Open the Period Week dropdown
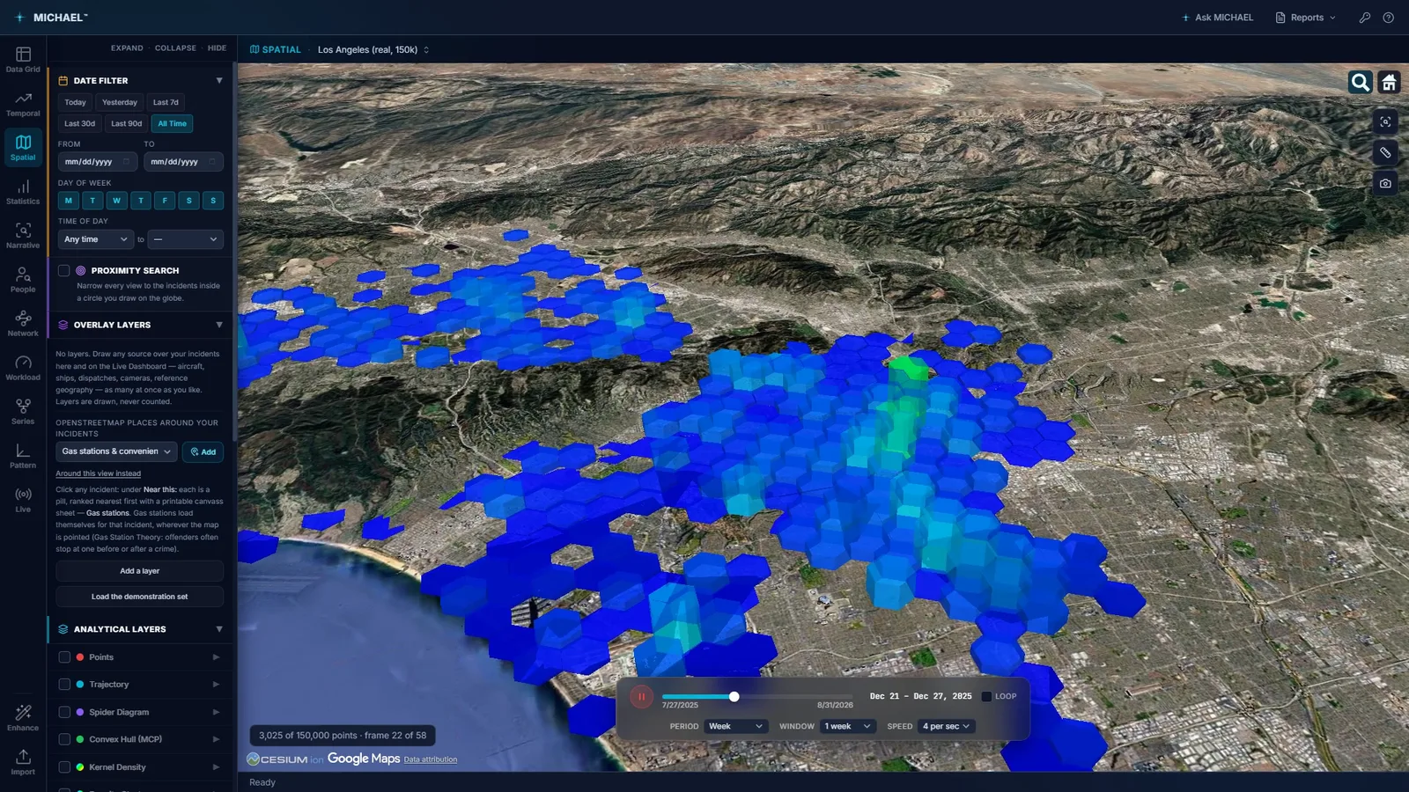 736,726
